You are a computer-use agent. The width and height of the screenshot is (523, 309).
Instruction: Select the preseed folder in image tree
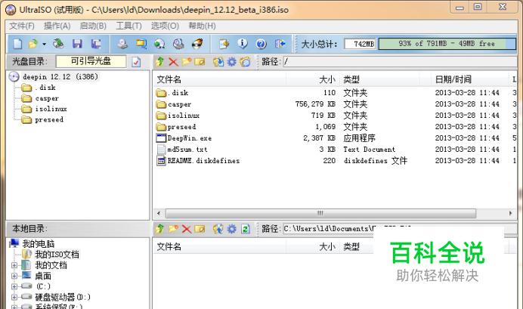coord(49,119)
